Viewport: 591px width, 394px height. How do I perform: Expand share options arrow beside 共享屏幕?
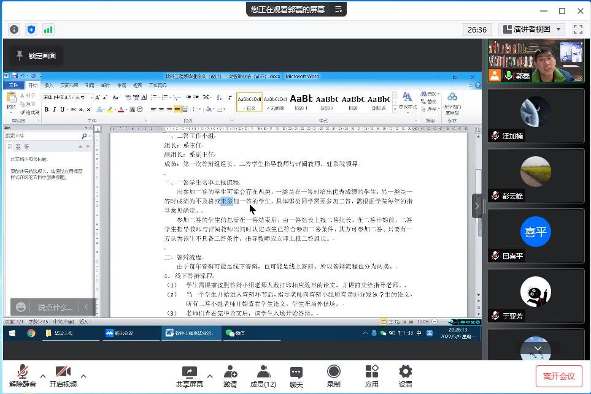point(210,376)
